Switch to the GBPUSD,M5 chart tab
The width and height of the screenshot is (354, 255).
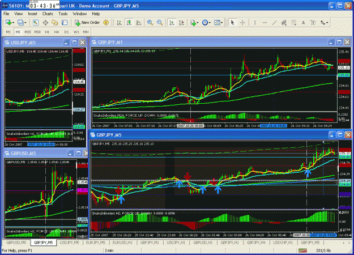click(x=16, y=243)
